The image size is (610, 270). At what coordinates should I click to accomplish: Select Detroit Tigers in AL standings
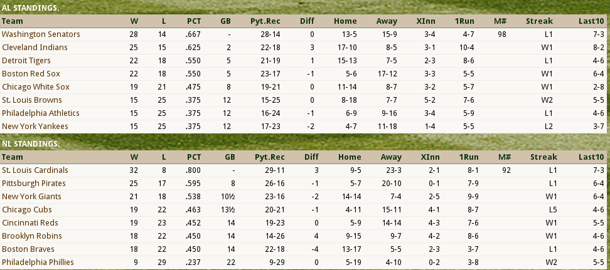click(x=26, y=60)
